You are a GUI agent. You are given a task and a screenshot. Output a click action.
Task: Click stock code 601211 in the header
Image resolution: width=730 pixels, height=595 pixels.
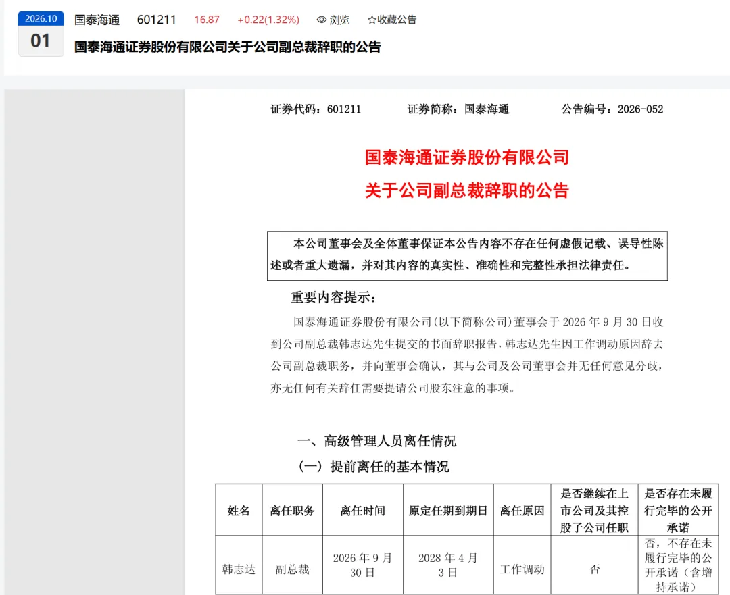156,20
